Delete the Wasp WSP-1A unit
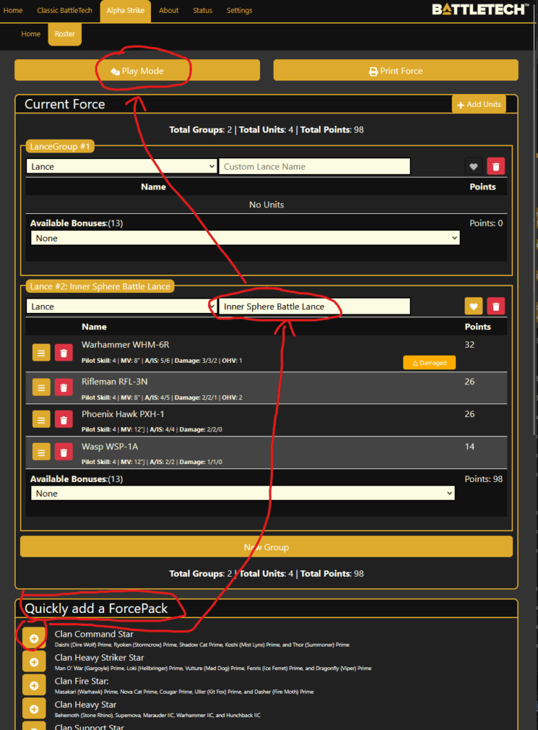The image size is (538, 730). coord(63,452)
